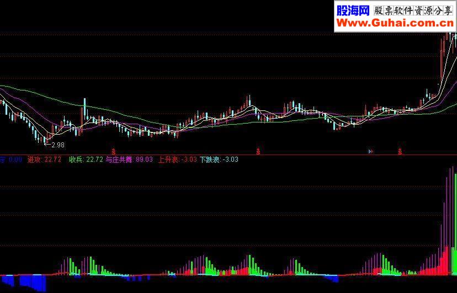Click the middle red S signal marker
The height and width of the screenshot is (293, 457).
(258, 151)
